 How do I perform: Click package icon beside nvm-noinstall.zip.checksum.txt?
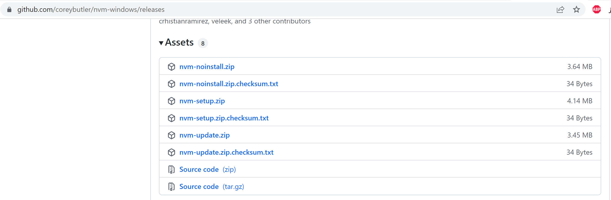pyautogui.click(x=172, y=84)
